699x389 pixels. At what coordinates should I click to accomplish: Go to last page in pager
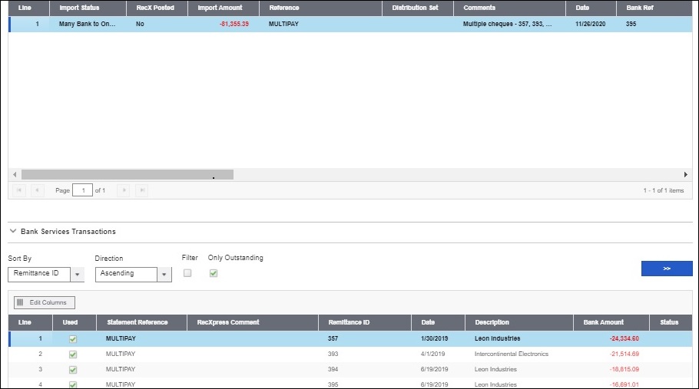141,190
